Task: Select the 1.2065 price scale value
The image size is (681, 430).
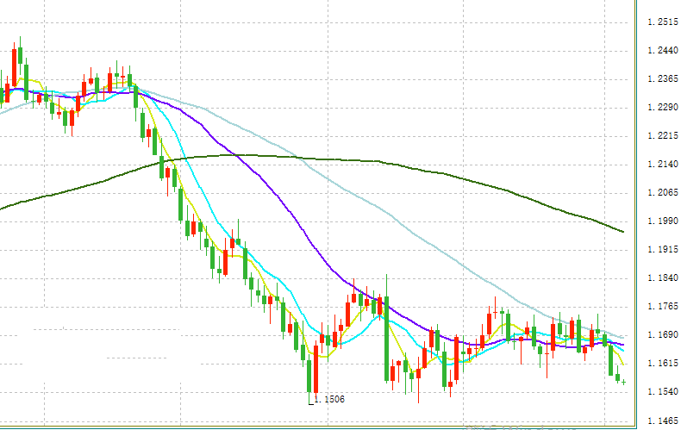Action: [662, 193]
